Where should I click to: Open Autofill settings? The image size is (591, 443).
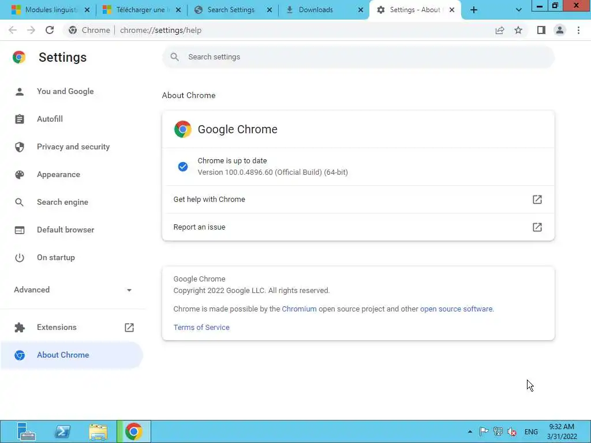pyautogui.click(x=50, y=119)
